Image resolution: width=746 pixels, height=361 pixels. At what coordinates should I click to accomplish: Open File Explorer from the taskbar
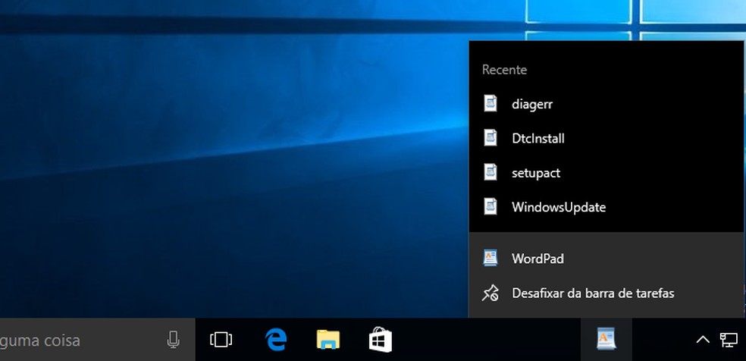tap(328, 340)
